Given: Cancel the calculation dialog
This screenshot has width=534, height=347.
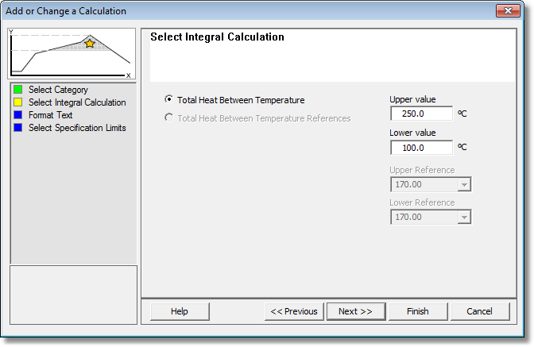Looking at the screenshot, I should click(480, 311).
